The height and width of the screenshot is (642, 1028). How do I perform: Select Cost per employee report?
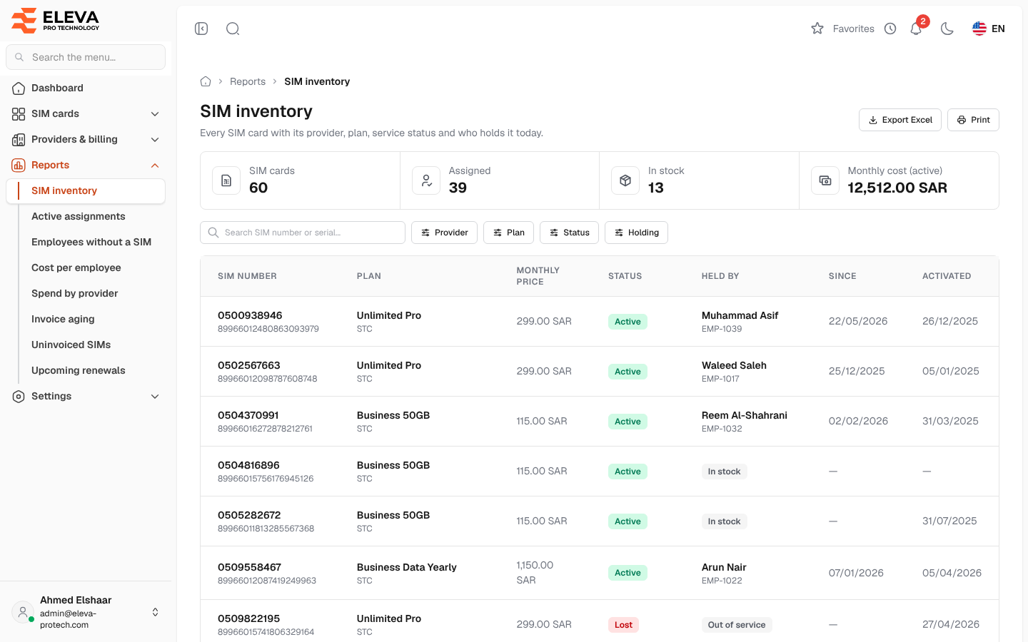(x=76, y=268)
